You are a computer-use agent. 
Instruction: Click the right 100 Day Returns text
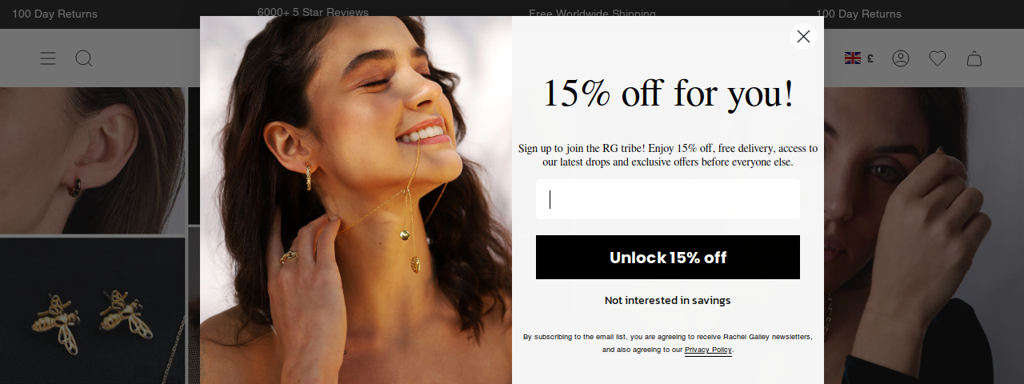[x=858, y=14]
